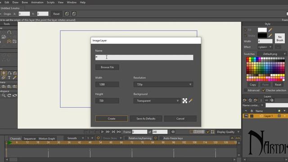Open the Edit menu
This screenshot has height=162, width=288.
tap(7, 2)
